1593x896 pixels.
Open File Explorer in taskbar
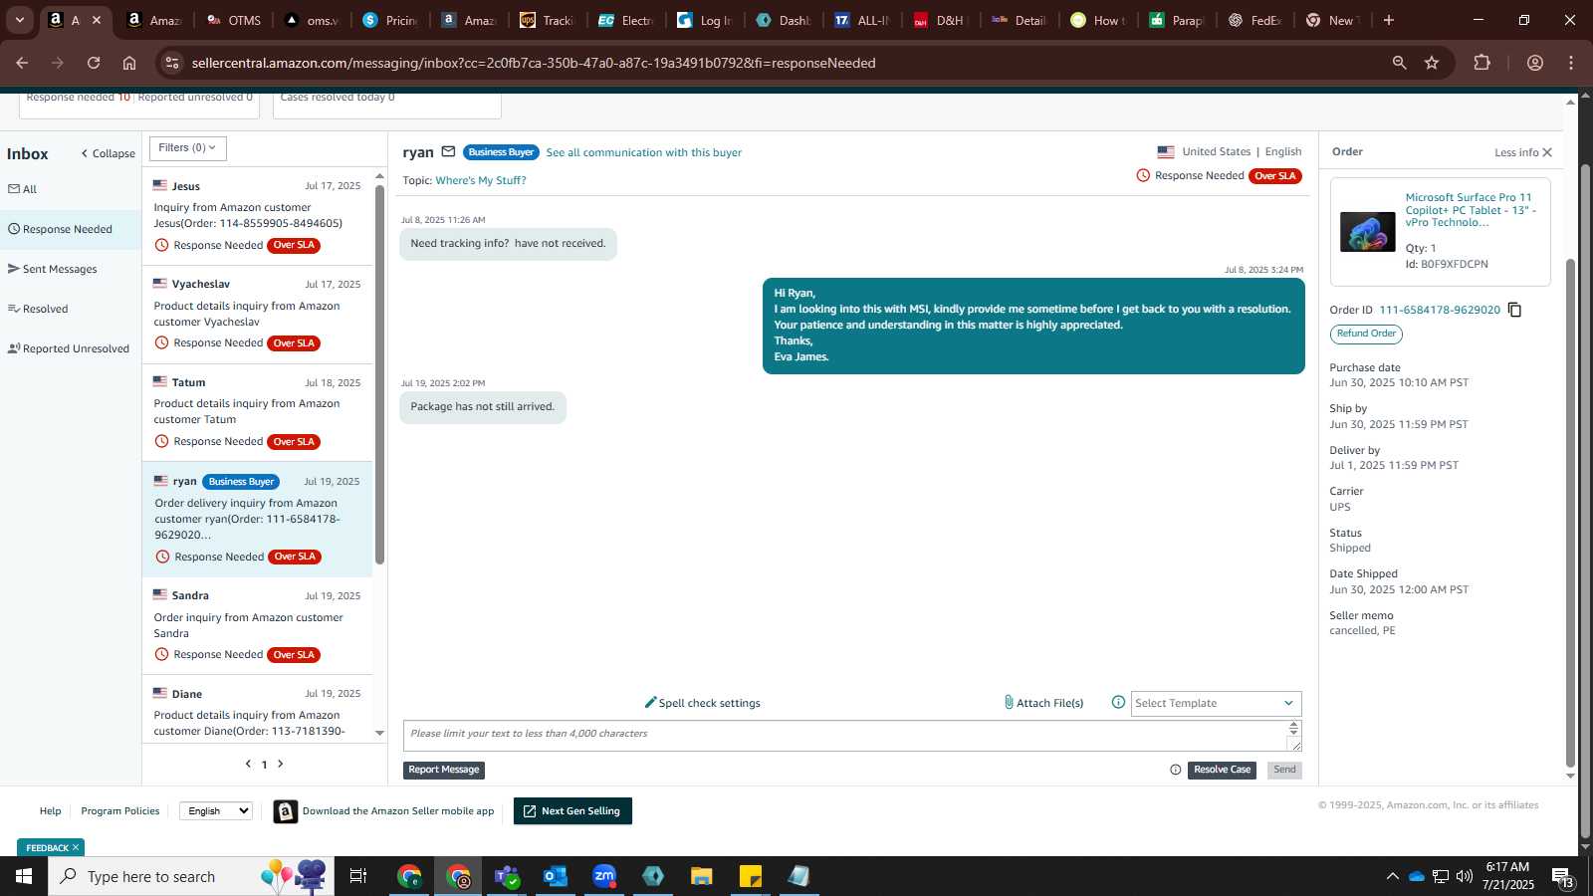click(702, 876)
